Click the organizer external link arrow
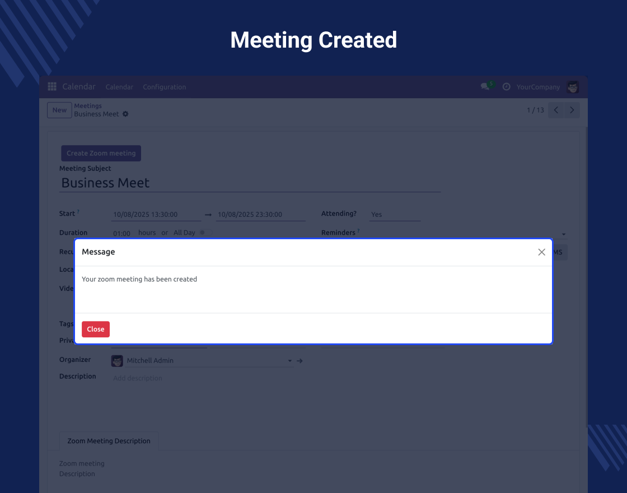The image size is (627, 493). click(x=300, y=361)
